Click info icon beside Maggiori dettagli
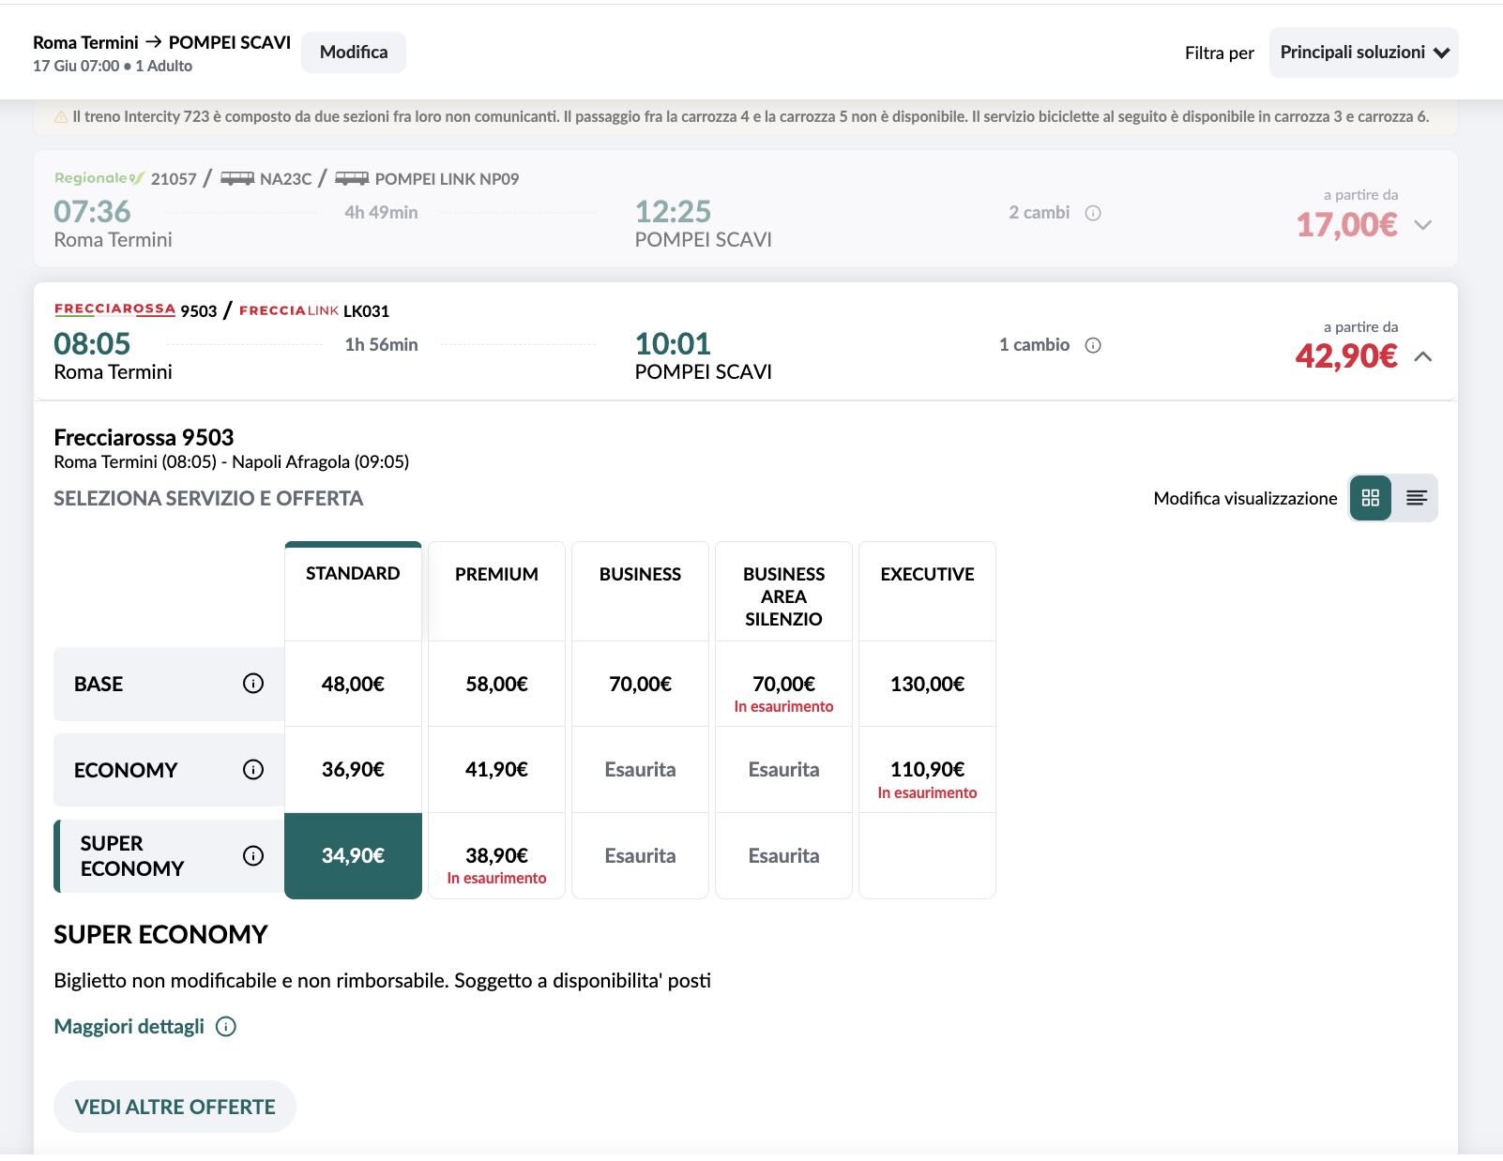Viewport: 1503px width, 1161px height. (226, 1027)
